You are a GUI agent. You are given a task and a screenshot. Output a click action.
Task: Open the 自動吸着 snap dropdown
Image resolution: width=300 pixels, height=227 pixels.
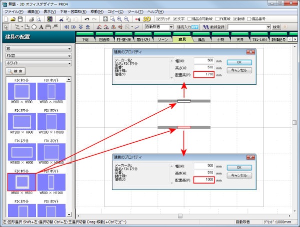pyautogui.click(x=158, y=26)
